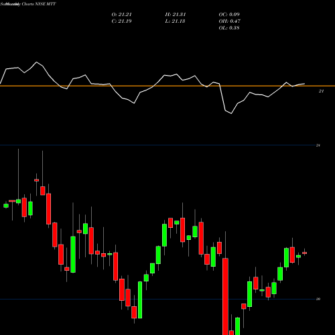Click the 'OH: 0.47' reading
This screenshot has width=335, height=335.
point(230,21)
